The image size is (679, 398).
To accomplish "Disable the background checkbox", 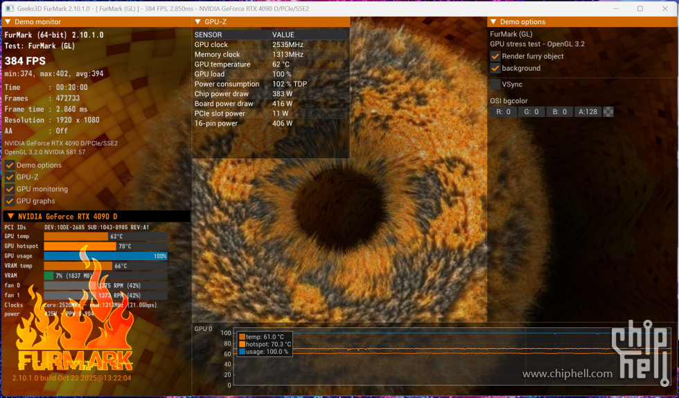I will click(x=495, y=68).
